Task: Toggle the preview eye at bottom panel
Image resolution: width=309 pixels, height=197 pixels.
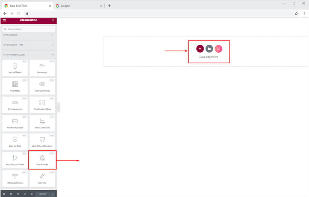Action: click(x=31, y=194)
